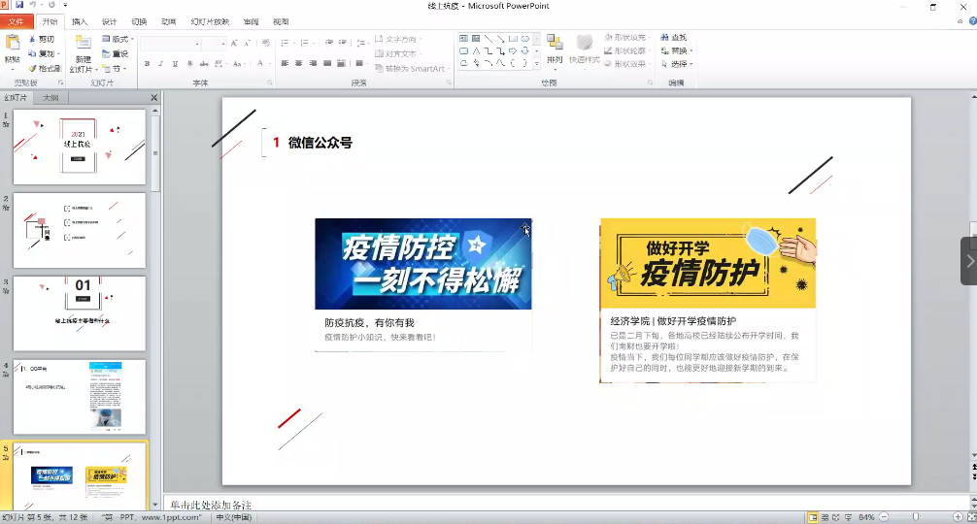Select slide 3 thumbnail in the panel
The height and width of the screenshot is (524, 977).
tap(79, 313)
